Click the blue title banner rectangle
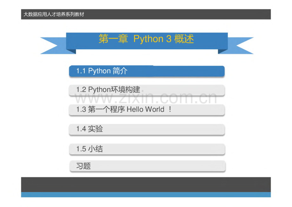Viewport: 292px width, 207px height. click(x=146, y=41)
